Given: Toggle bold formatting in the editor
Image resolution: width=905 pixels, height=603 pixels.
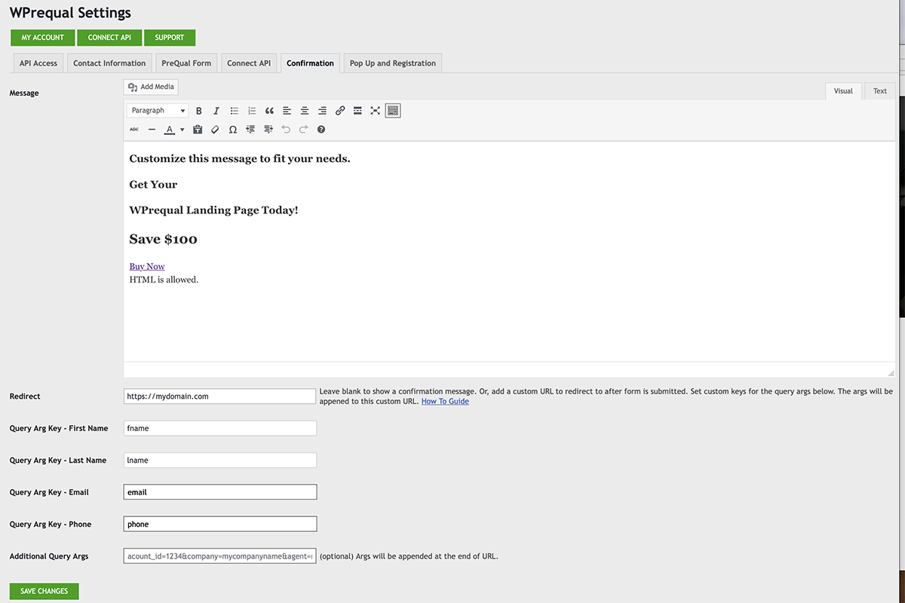Looking at the screenshot, I should tap(199, 111).
